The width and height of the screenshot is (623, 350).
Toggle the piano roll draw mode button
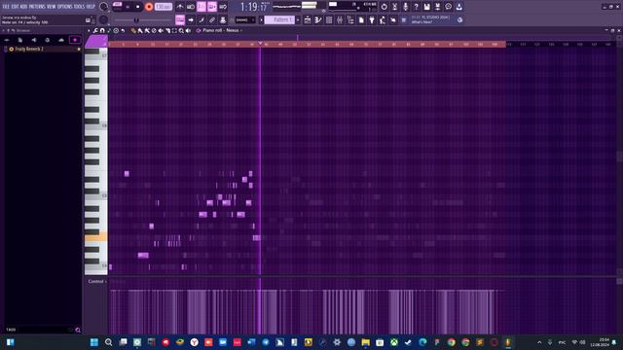[180, 19]
